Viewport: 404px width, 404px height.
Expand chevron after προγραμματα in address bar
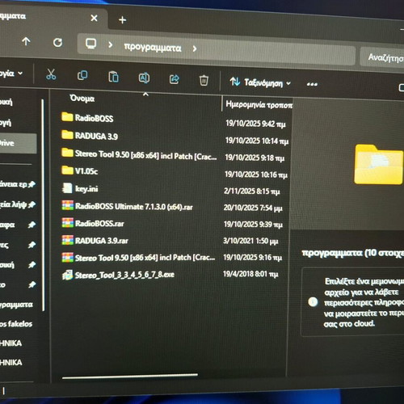pos(195,48)
